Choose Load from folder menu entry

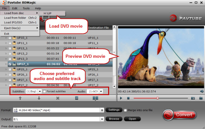(20, 18)
